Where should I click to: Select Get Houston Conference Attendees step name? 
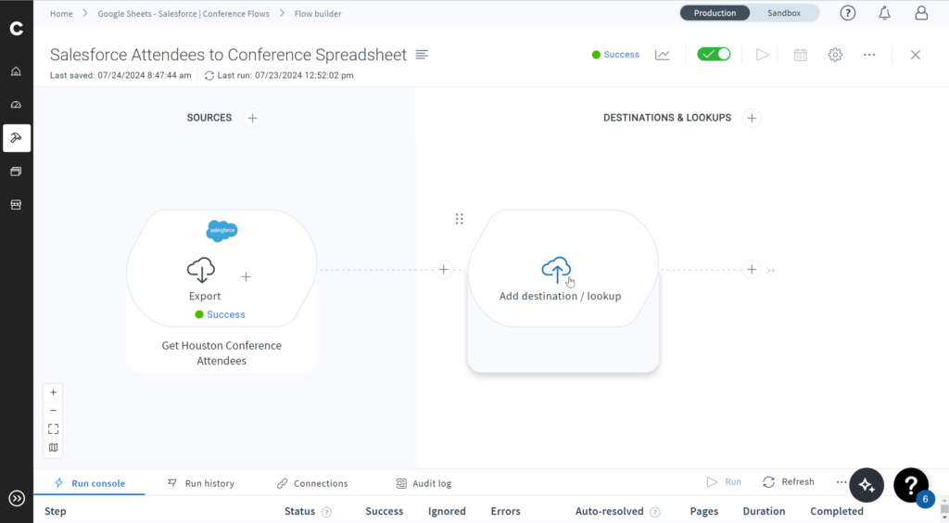(221, 353)
